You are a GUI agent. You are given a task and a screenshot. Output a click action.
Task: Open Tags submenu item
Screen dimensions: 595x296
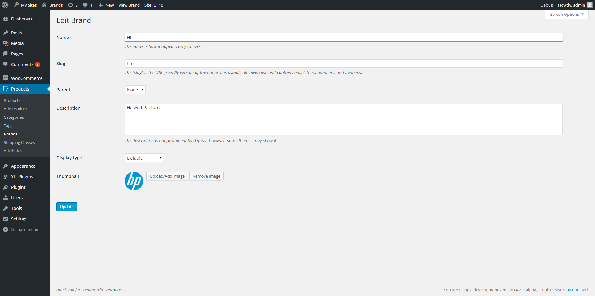pos(8,126)
